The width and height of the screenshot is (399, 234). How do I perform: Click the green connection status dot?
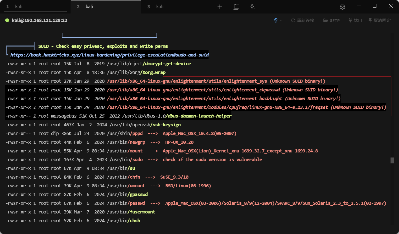pos(7,21)
